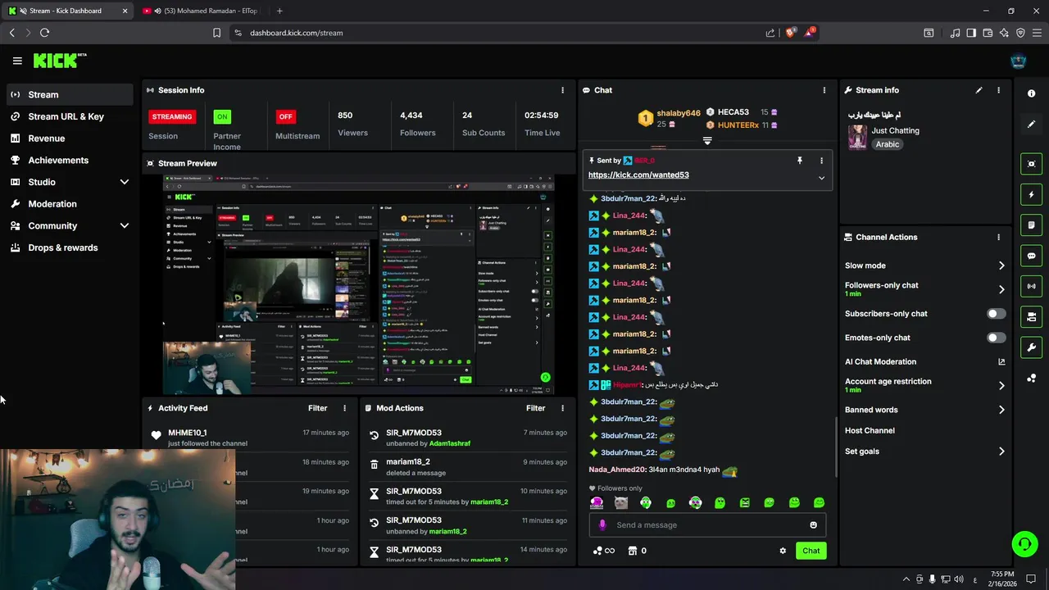This screenshot has width=1049, height=590.
Task: Insert the crying cat emote
Action: 621,503
